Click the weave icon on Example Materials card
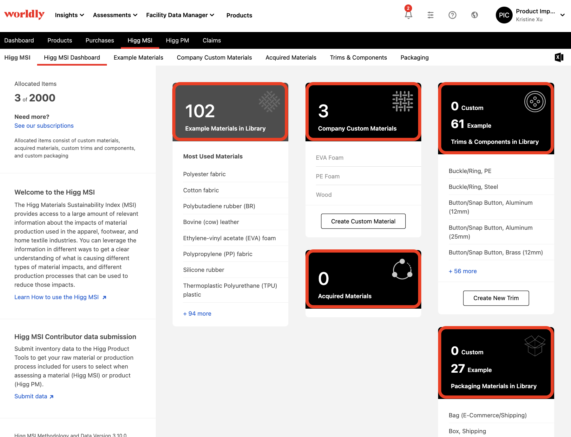571x437 pixels. [269, 101]
